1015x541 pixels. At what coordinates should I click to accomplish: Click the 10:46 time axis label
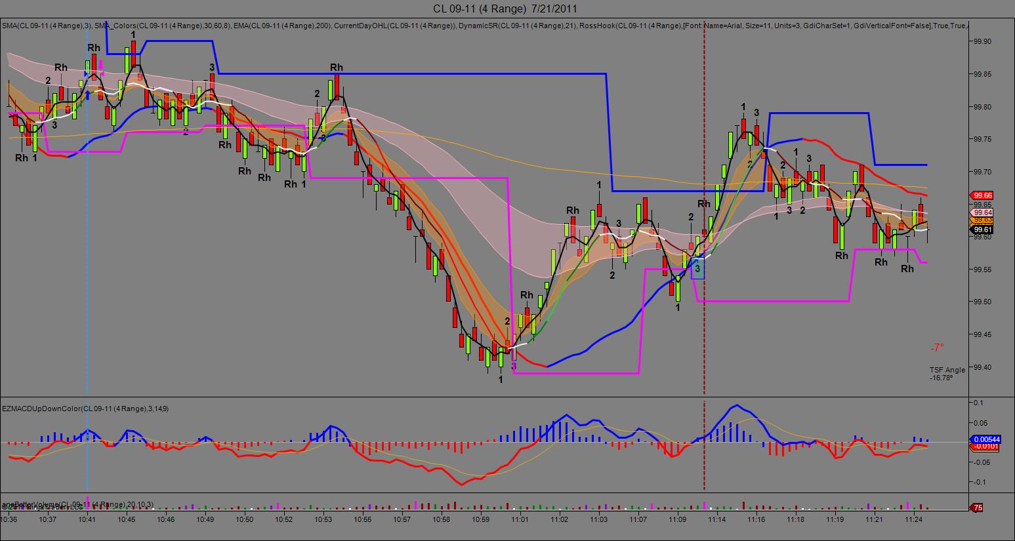[166, 519]
